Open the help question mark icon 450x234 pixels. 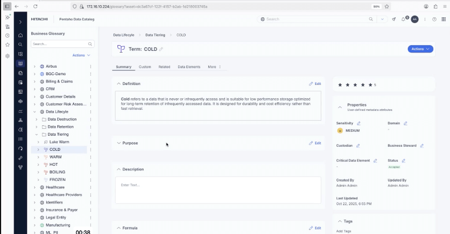click(434, 19)
